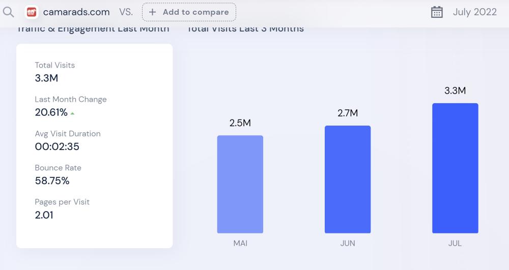Open the July 2022 date selector

click(474, 12)
